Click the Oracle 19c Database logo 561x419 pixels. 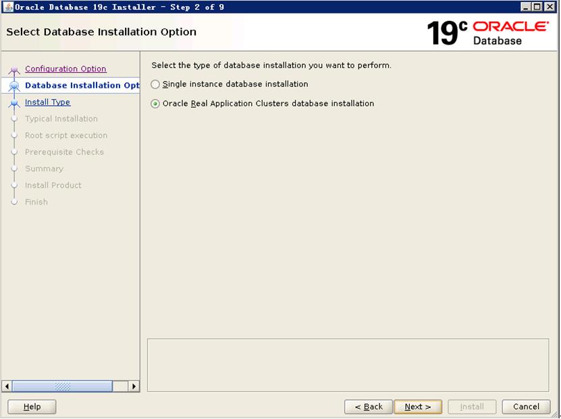(487, 33)
